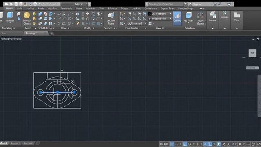Click the workspace settings gear icon
Screen dimensions: 261x147
(240, 144)
